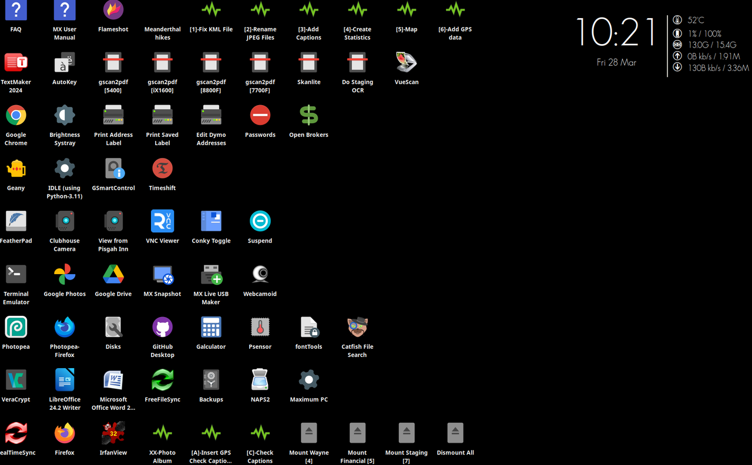The image size is (752, 465).
Task: Click the Conky Toggle shortcut
Action: (211, 221)
